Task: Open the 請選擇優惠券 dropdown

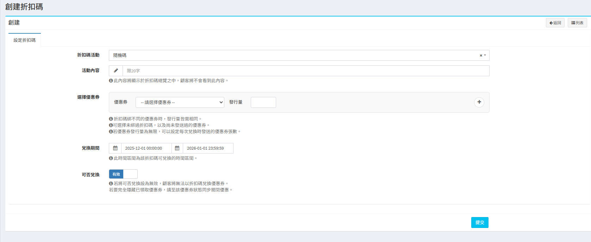Action: click(x=180, y=102)
